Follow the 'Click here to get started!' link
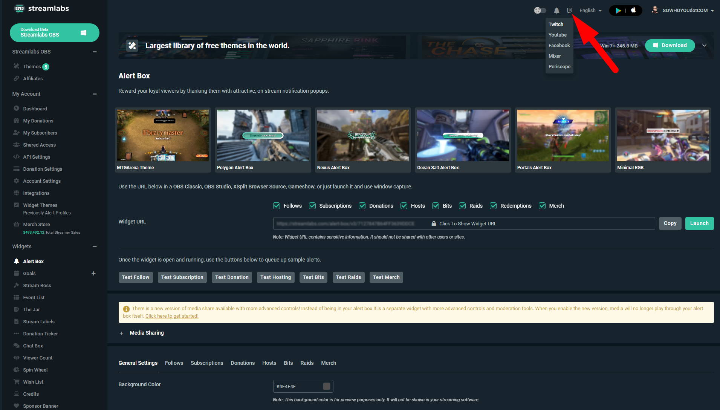The image size is (720, 410). tap(172, 316)
